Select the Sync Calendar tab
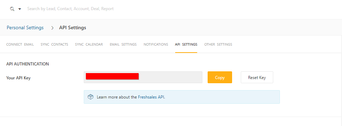342x126 pixels. tap(89, 45)
